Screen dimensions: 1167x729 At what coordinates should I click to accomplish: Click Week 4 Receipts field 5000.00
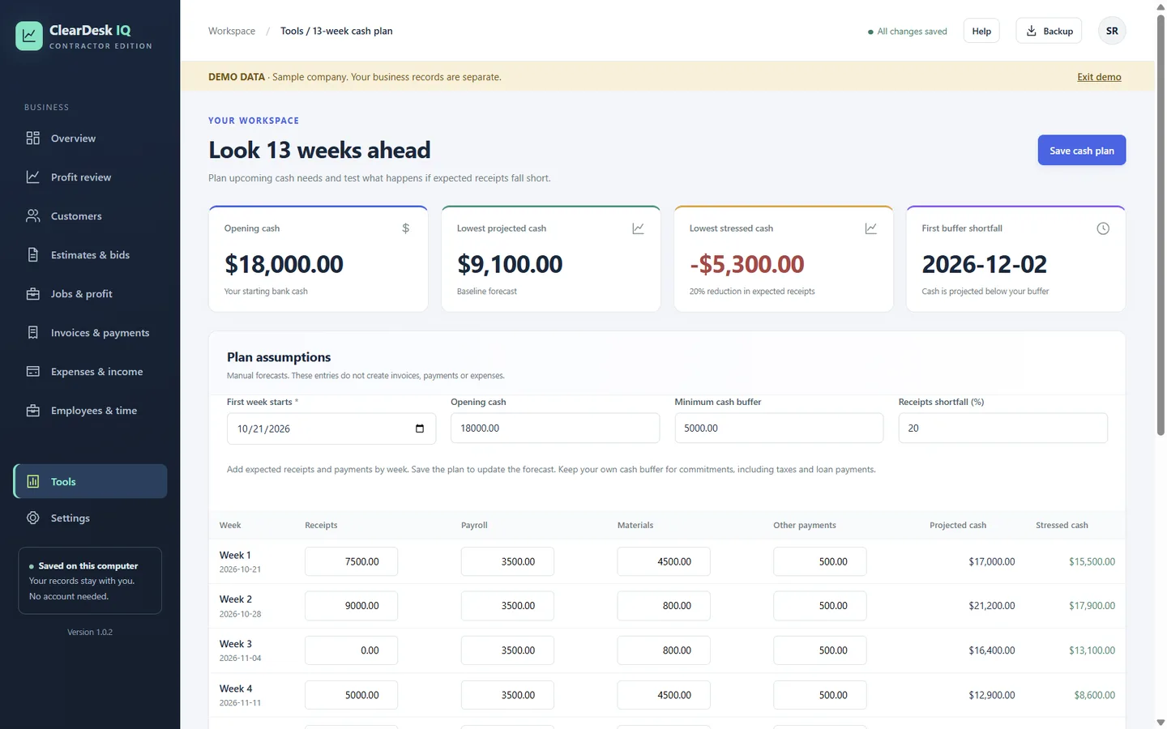pos(351,695)
